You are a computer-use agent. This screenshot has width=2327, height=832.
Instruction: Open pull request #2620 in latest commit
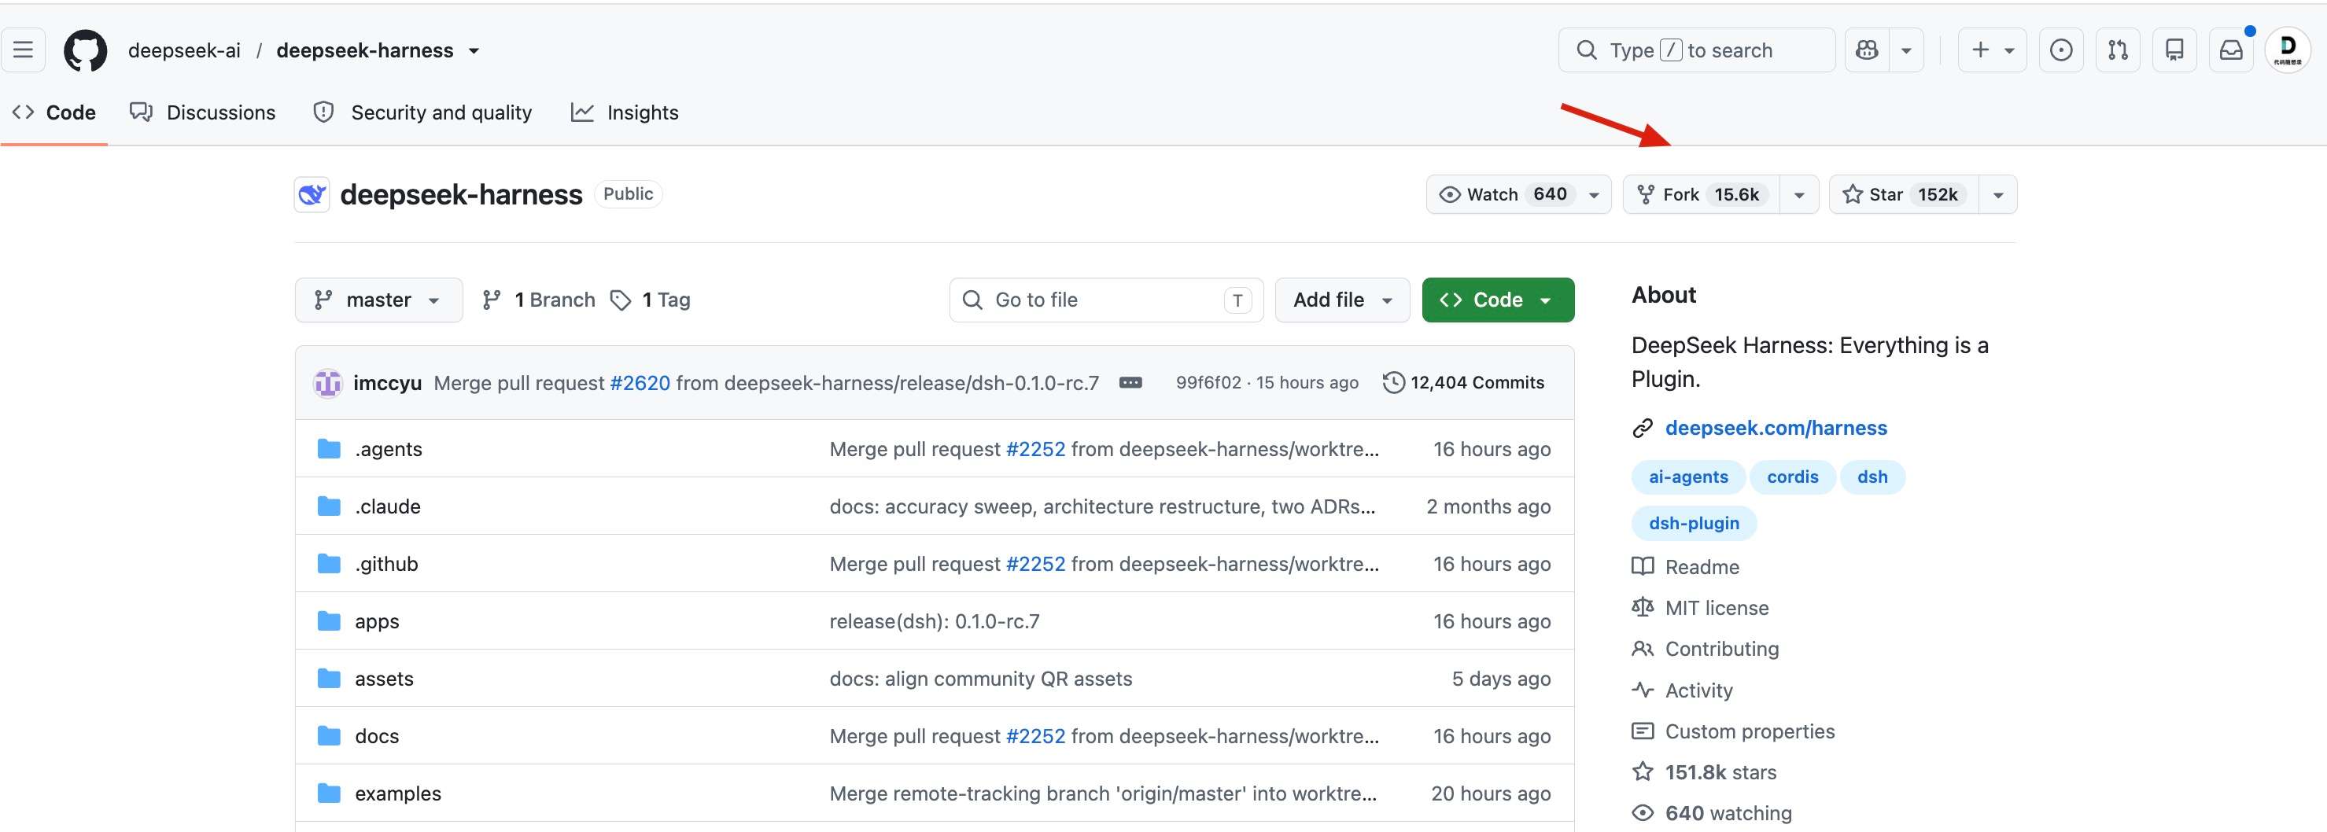click(640, 383)
